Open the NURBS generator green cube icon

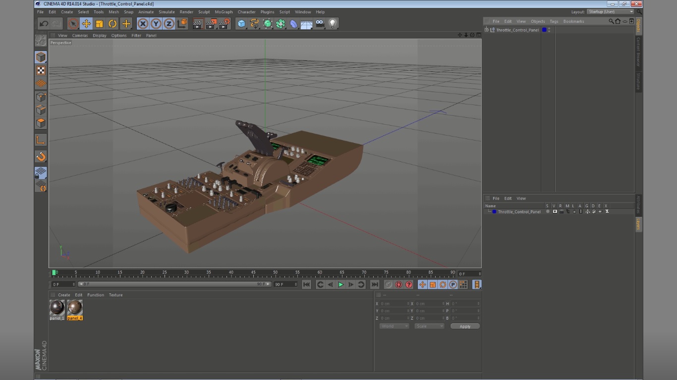pos(268,23)
